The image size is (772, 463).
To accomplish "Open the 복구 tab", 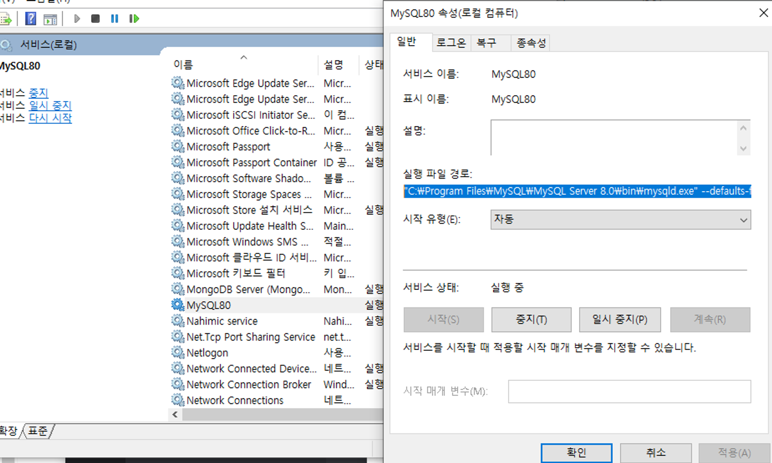I will pos(486,43).
